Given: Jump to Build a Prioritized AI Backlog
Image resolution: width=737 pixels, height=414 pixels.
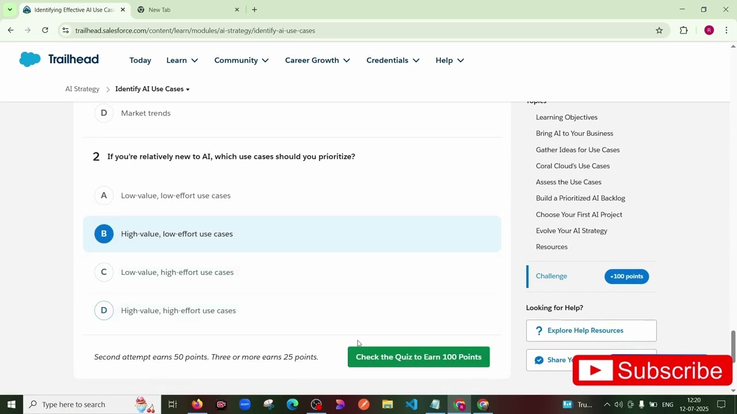Looking at the screenshot, I should click(x=580, y=198).
